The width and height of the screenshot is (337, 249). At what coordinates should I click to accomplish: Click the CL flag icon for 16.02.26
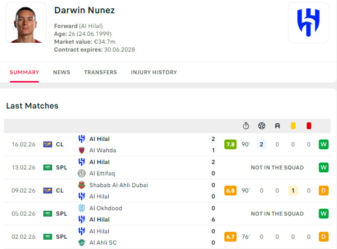pyautogui.click(x=47, y=145)
